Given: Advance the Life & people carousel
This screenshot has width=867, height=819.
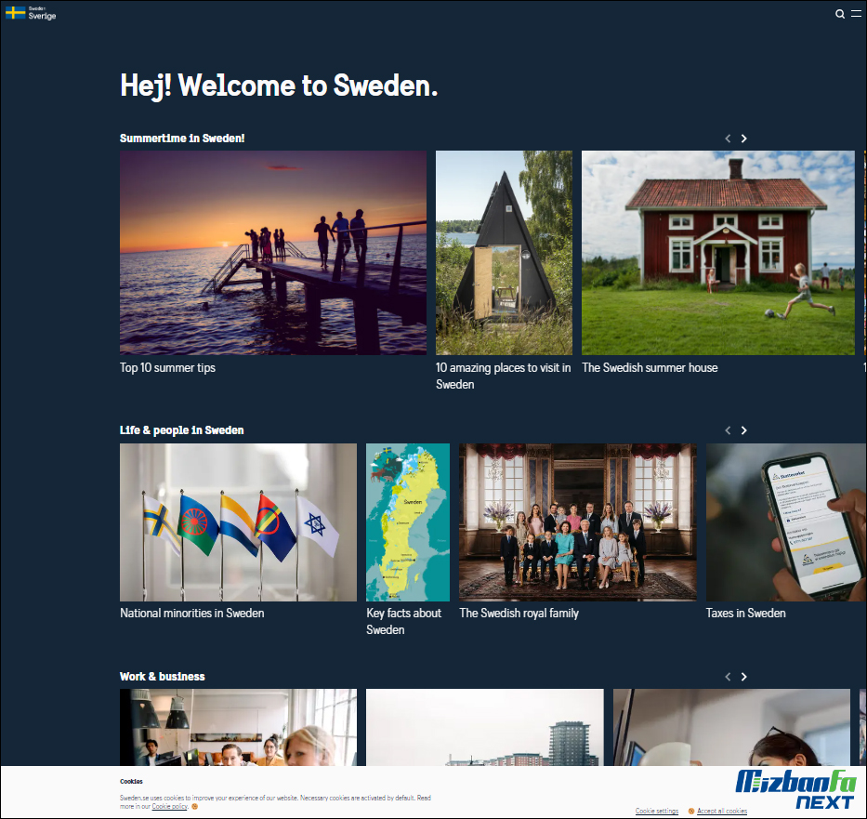Looking at the screenshot, I should [743, 430].
